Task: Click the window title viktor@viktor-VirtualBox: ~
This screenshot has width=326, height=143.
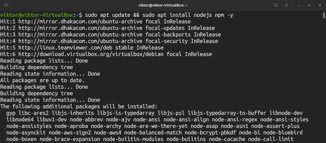Action: click(x=163, y=5)
